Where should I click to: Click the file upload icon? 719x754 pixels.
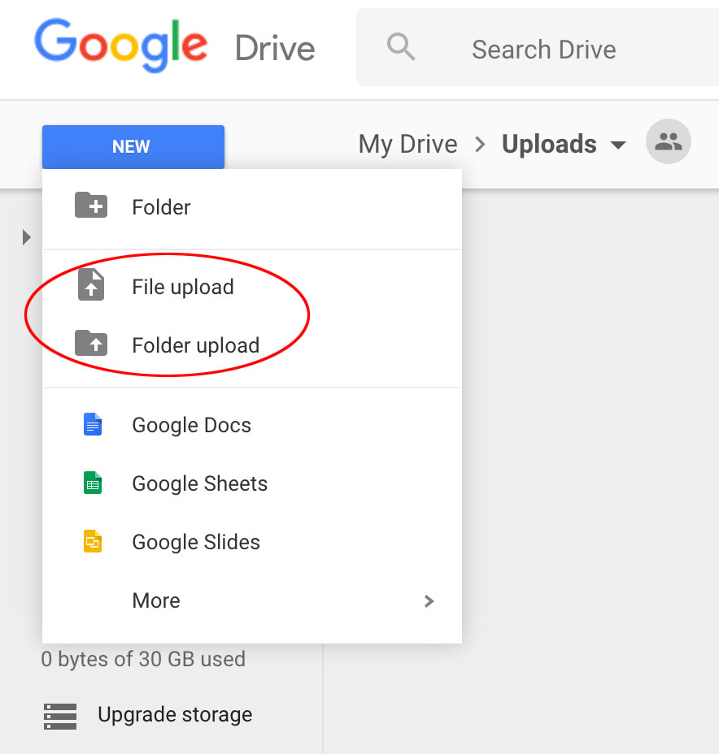(x=91, y=286)
